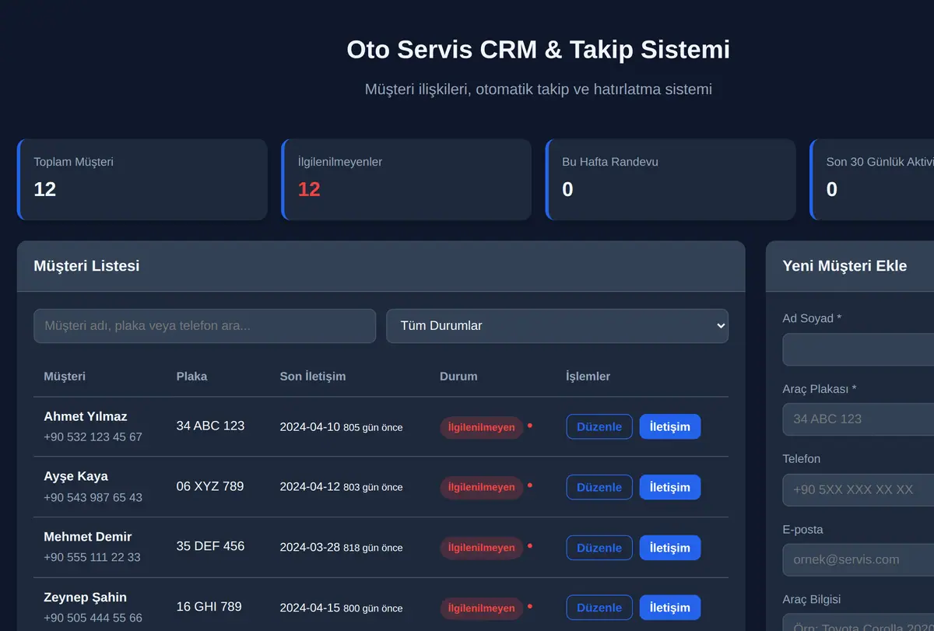Click the Ad Soyad input field
This screenshot has height=631, width=934.
click(859, 349)
